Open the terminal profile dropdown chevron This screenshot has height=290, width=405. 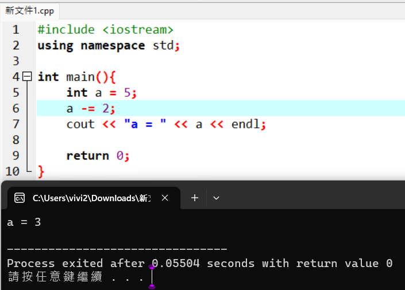[216, 198]
